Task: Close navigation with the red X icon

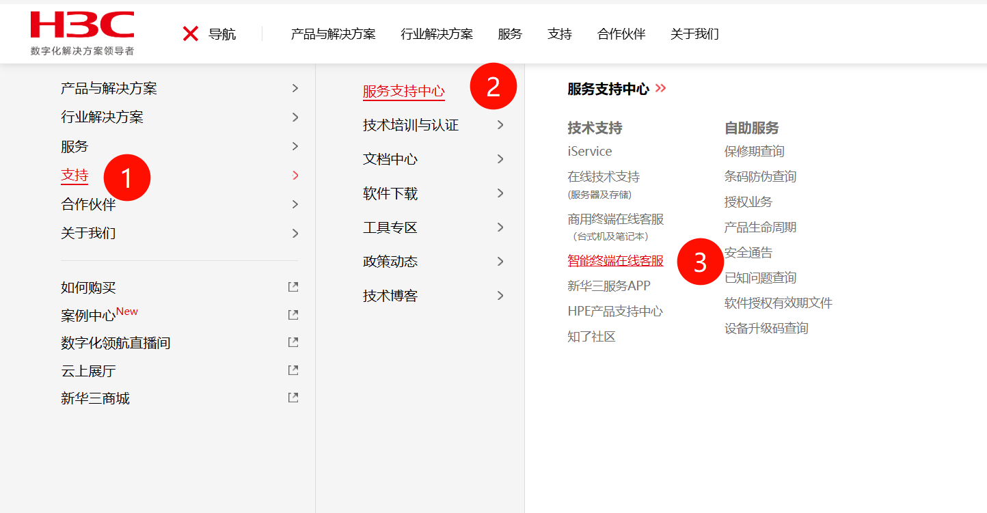Action: [191, 33]
